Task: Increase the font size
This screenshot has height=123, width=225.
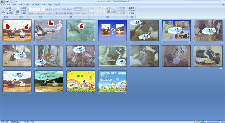Action: 47,9
